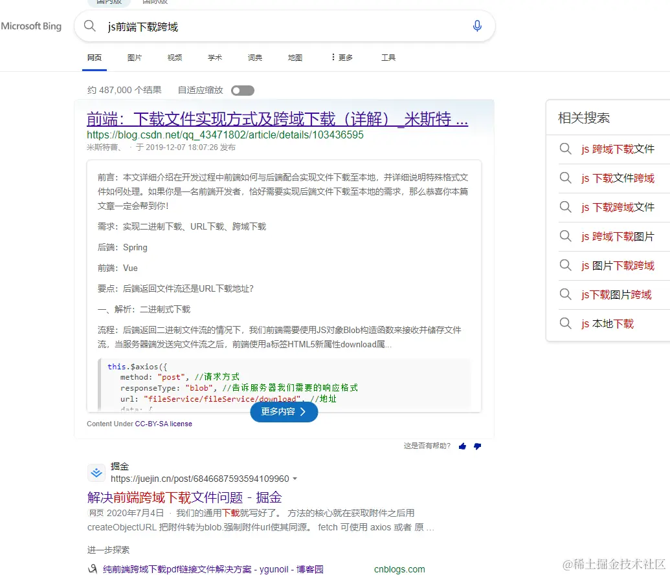The height and width of the screenshot is (575, 670).
Task: Click the Juejin favicon beside the juejin.cn result
Action: point(96,473)
